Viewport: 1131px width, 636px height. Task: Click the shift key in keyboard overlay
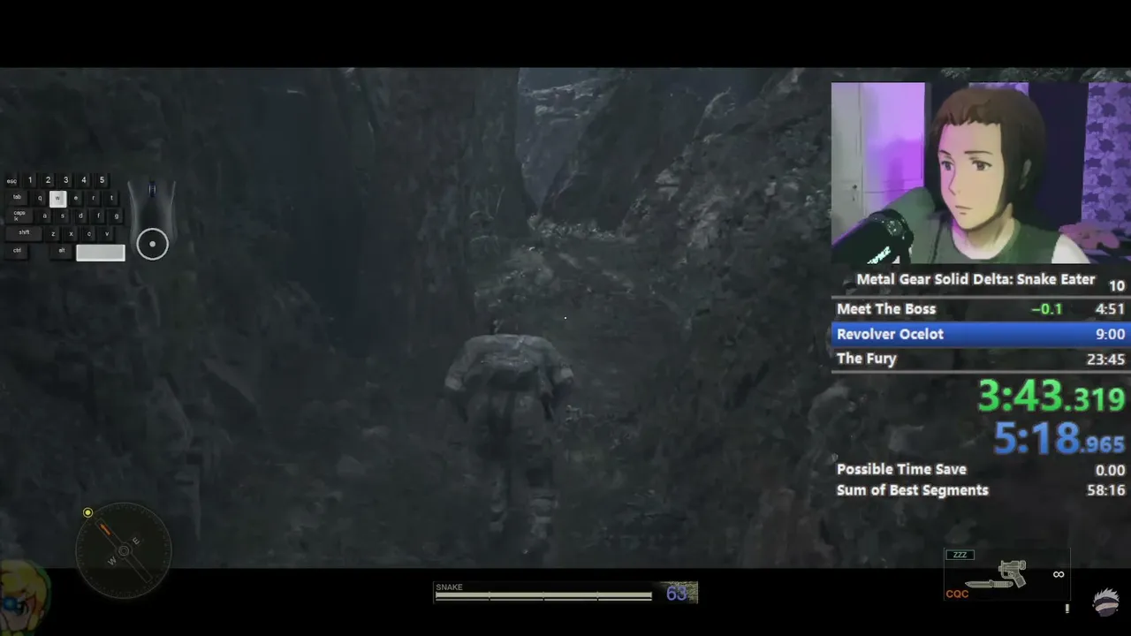(24, 233)
